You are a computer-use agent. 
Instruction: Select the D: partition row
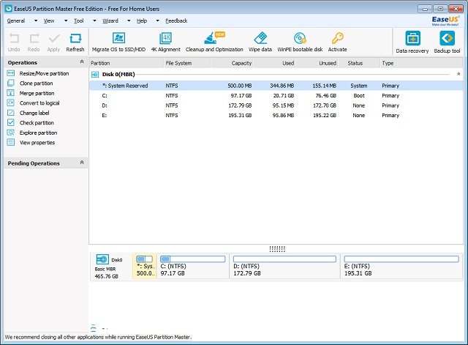276,105
